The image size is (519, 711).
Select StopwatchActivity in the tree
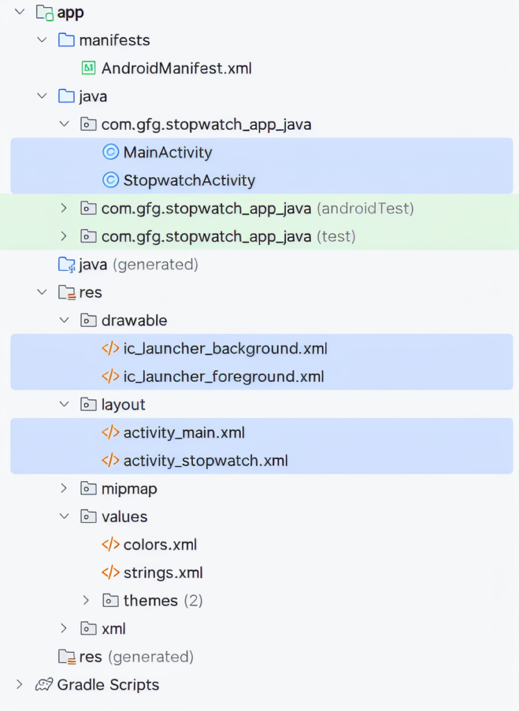coord(189,181)
